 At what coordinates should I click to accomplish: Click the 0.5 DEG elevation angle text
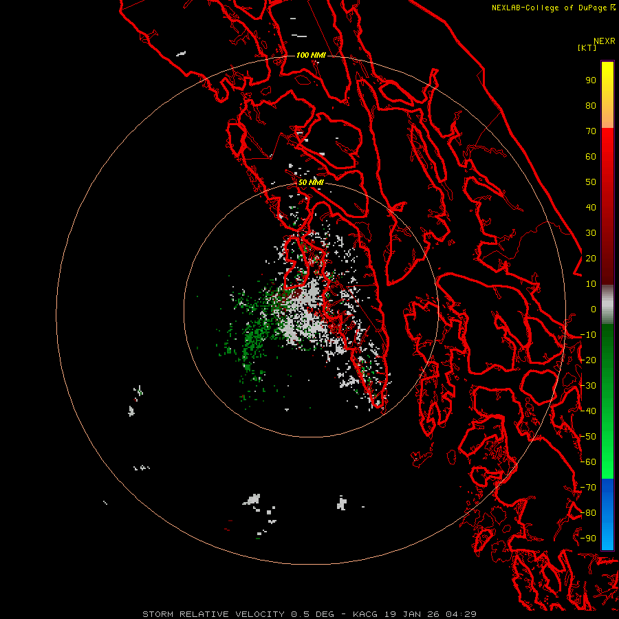pyautogui.click(x=313, y=614)
